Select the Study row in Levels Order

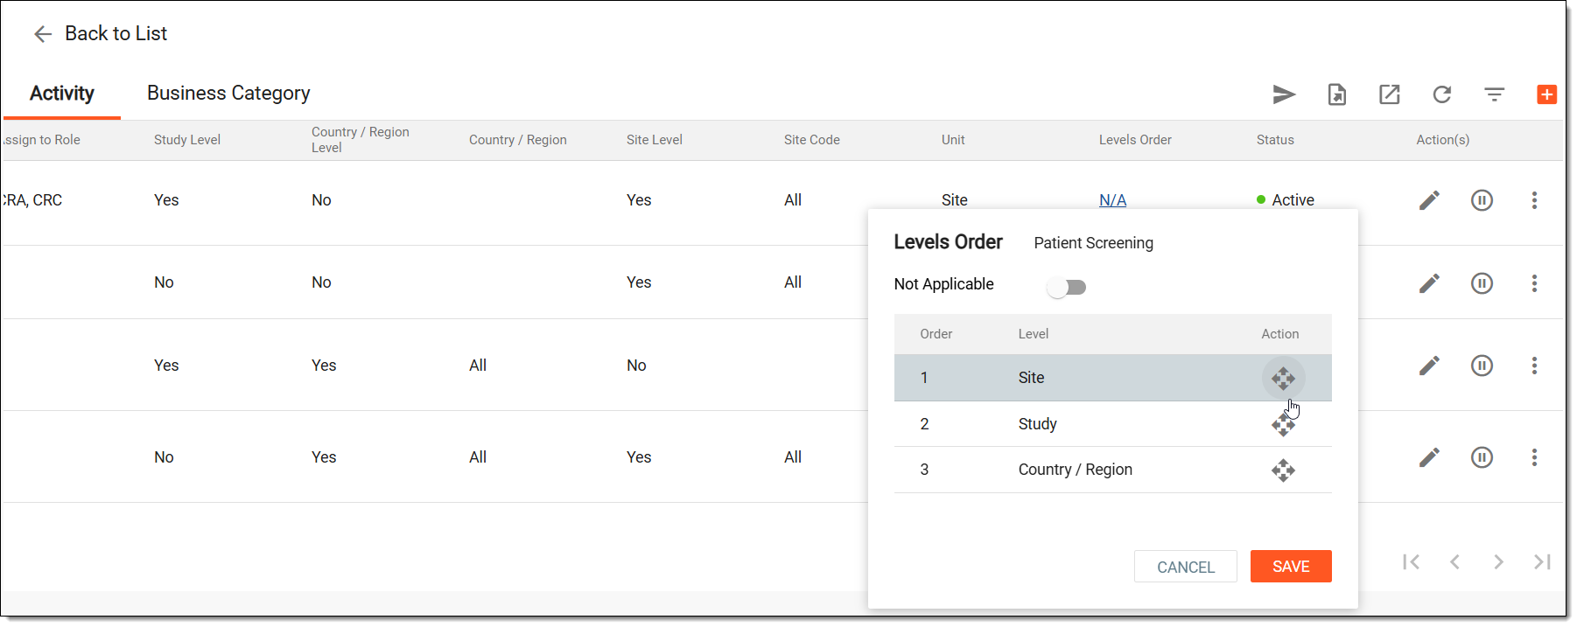pos(1112,424)
